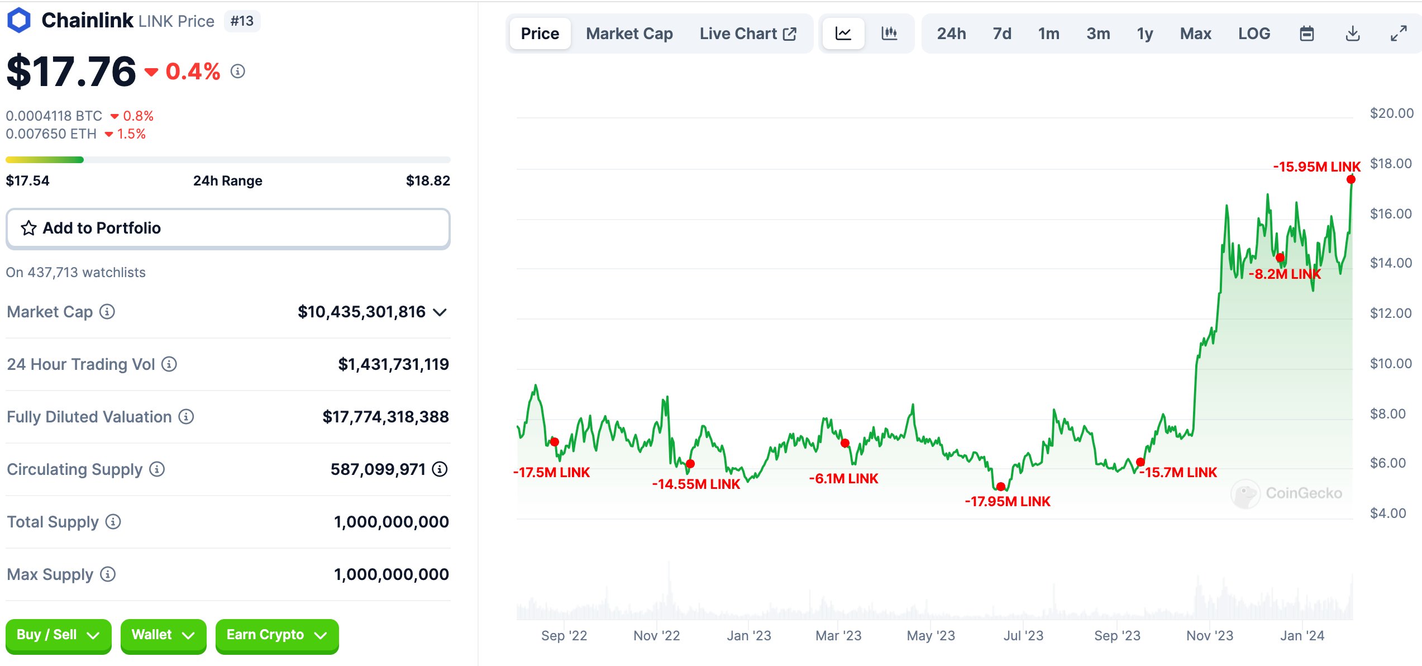Click the Jul '23 axis label
Image resolution: width=1422 pixels, height=666 pixels.
point(1023,636)
